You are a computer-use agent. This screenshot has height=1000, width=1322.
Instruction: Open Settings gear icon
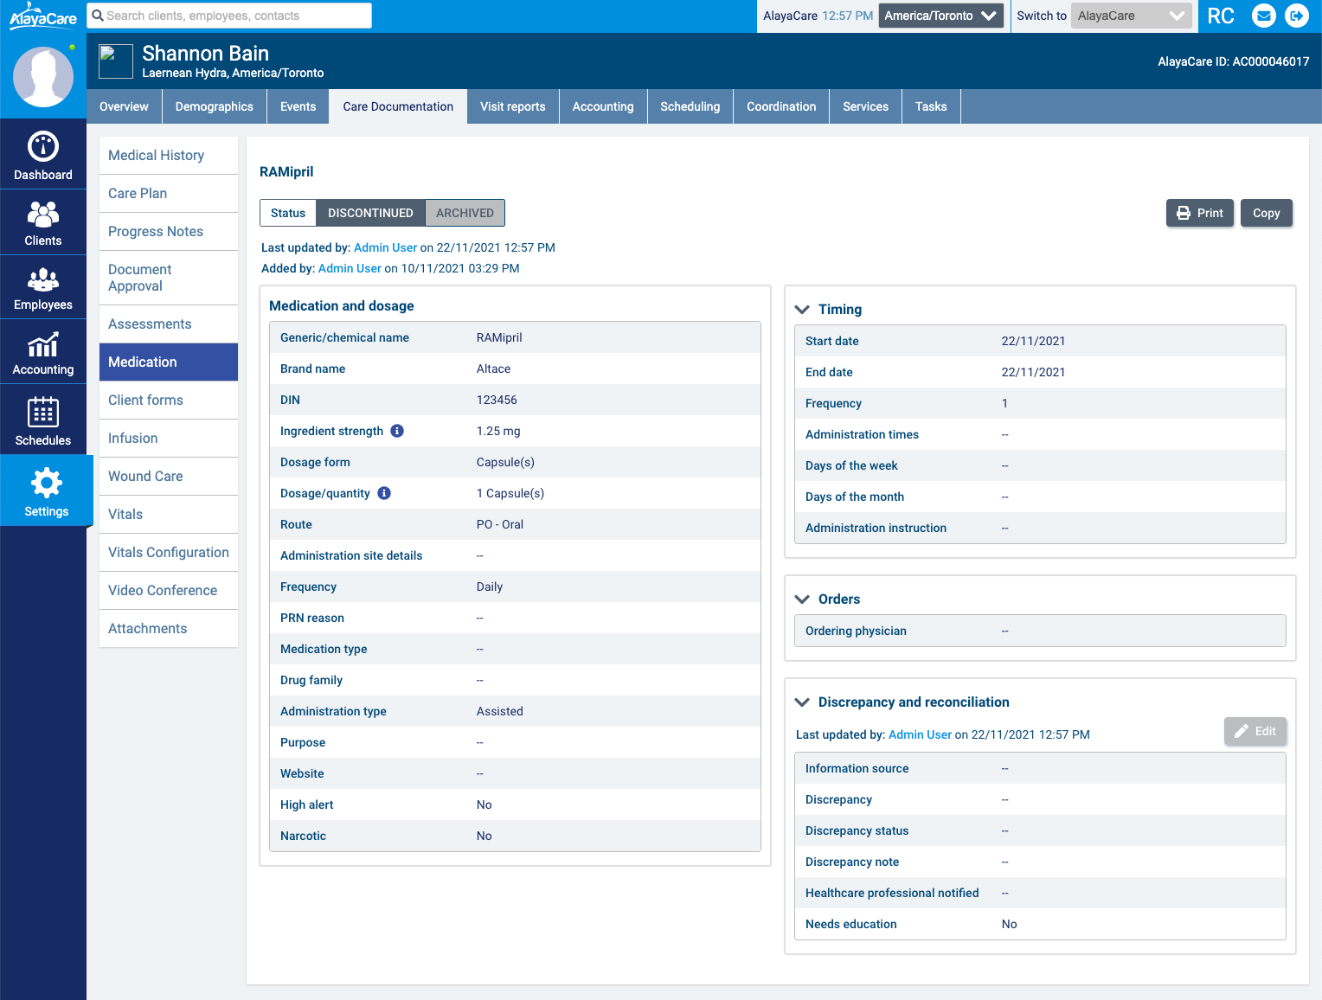click(46, 483)
